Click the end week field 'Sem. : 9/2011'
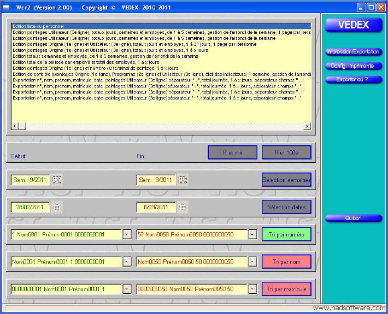388x314 pixels. (x=156, y=180)
